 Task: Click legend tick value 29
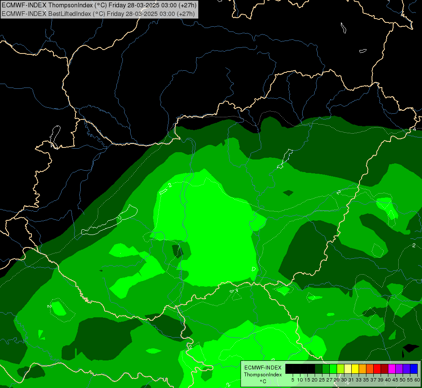(x=337, y=380)
